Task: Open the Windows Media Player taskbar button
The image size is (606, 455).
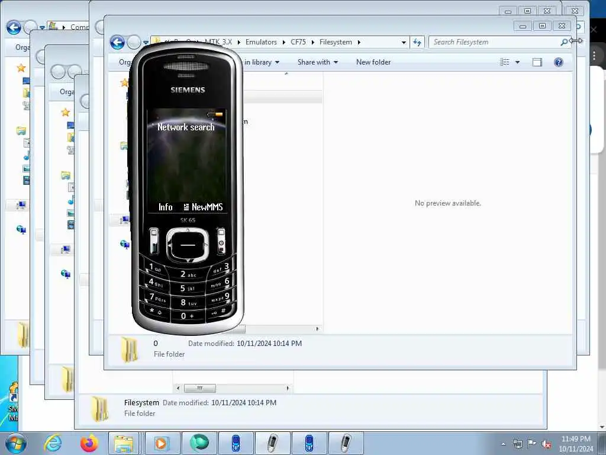Action: click(x=161, y=443)
